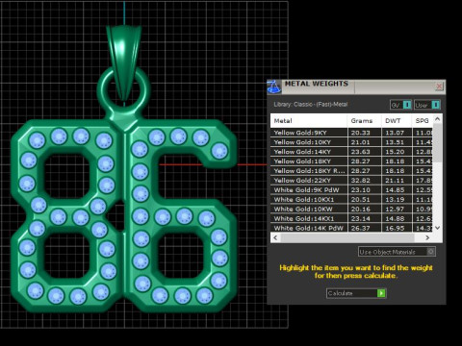
Task: Select the White Gold:10KX1 row
Action: [352, 200]
